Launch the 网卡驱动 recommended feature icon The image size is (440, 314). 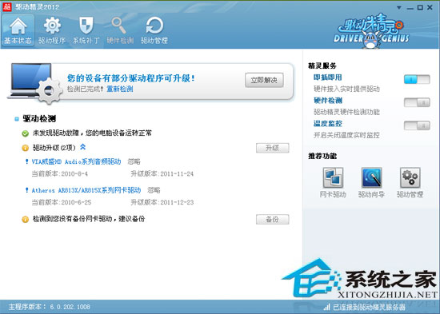[333, 182]
